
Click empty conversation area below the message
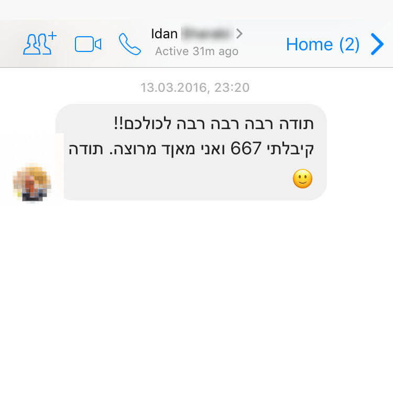tap(196, 296)
